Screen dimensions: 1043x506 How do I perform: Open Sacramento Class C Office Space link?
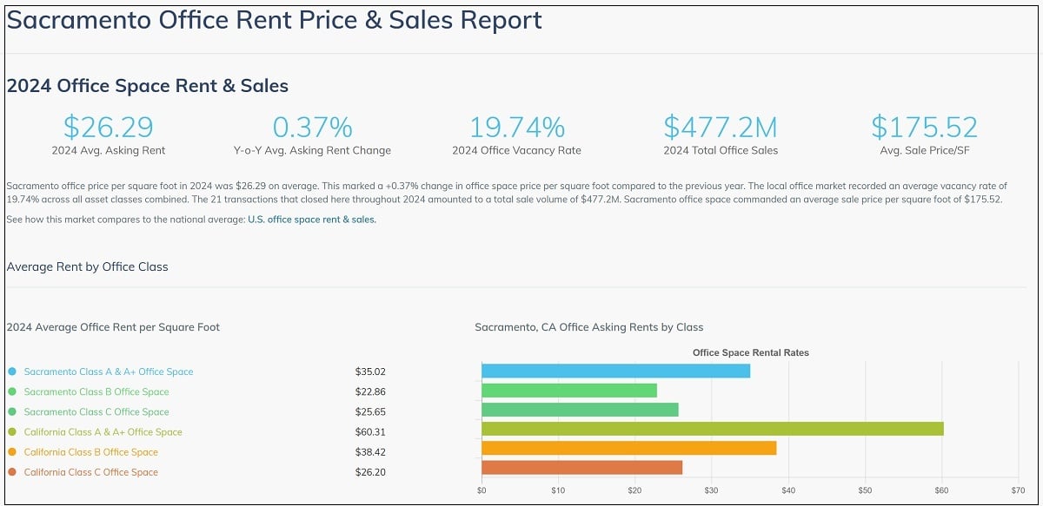pos(96,412)
